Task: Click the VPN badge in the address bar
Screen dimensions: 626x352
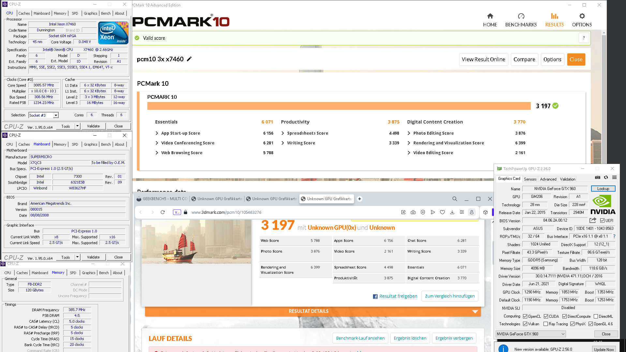Action: (177, 212)
